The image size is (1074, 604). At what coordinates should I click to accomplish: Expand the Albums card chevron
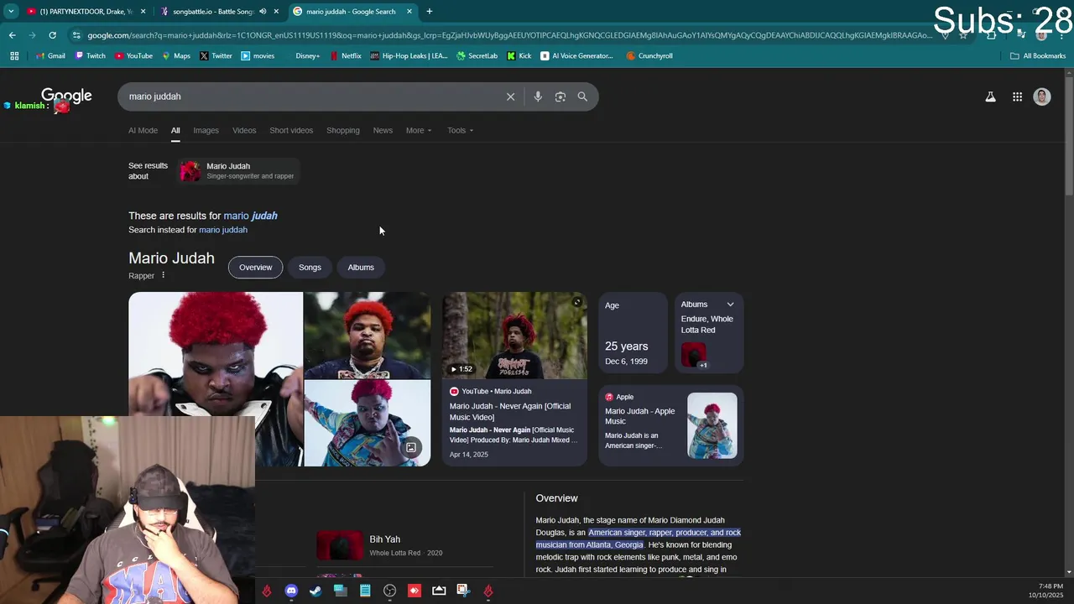click(x=730, y=305)
